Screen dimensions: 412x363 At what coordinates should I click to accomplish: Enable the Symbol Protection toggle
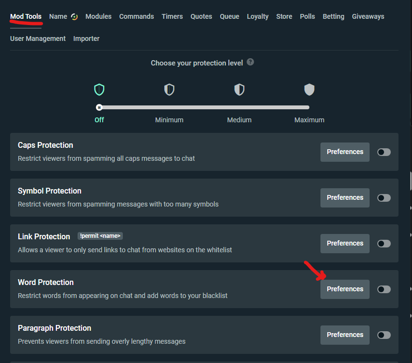384,197
